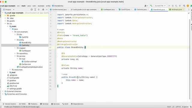Click the 6 usages hint above @Entity
The height and width of the screenshot is (108, 192).
coord(61,29)
